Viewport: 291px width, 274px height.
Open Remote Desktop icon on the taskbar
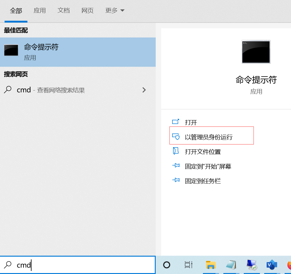point(252,265)
